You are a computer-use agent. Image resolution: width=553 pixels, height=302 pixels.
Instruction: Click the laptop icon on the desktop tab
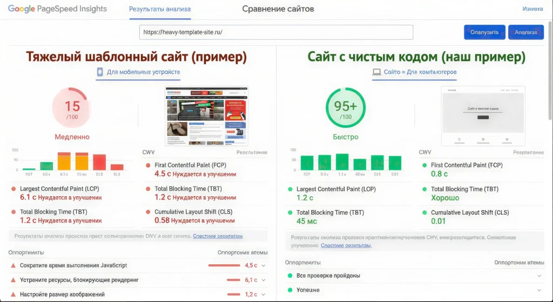click(376, 72)
